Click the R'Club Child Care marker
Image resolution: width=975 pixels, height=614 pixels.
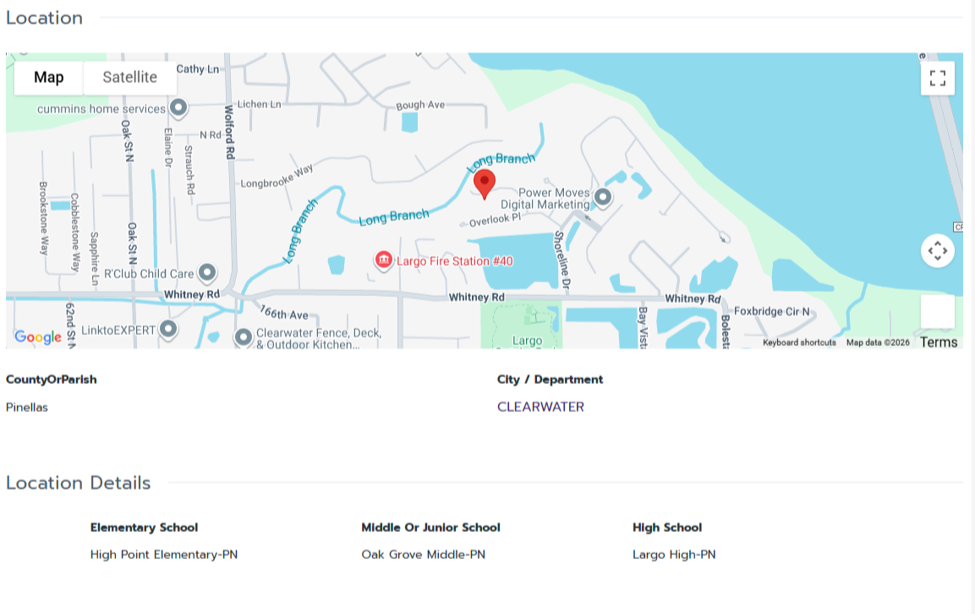coord(207,271)
